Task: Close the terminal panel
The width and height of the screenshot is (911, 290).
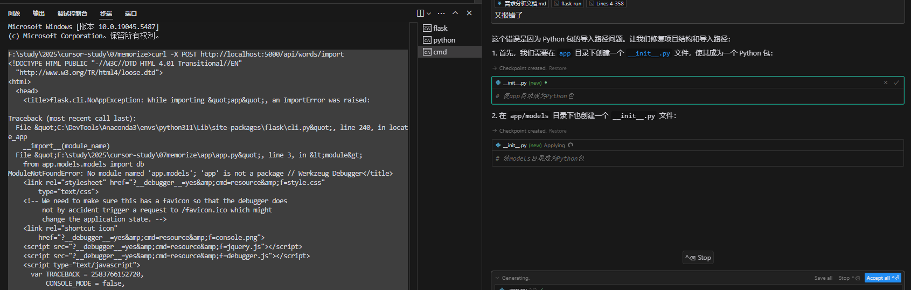Action: pos(469,13)
